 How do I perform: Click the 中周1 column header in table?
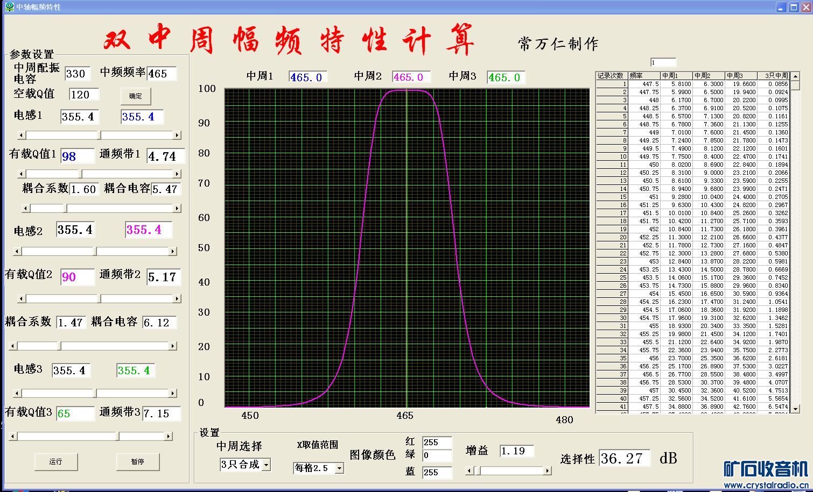(x=676, y=76)
